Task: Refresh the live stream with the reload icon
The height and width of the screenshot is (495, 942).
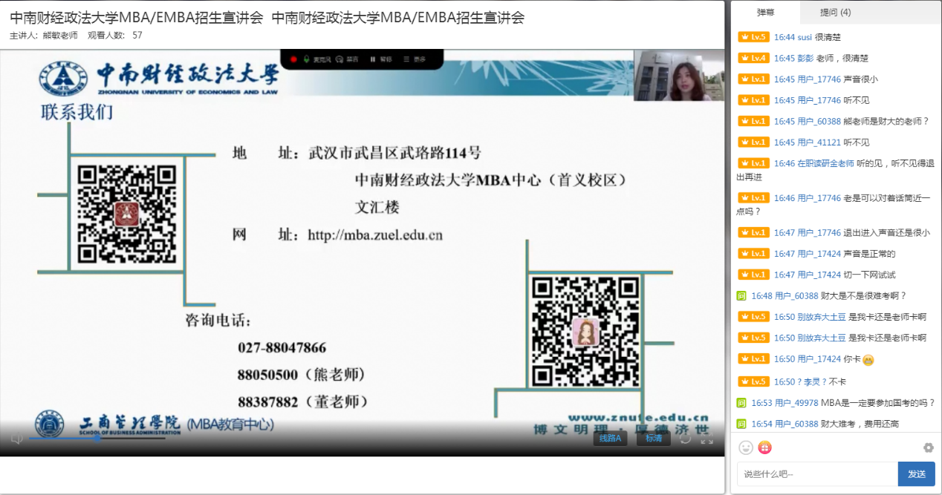Action: (686, 439)
